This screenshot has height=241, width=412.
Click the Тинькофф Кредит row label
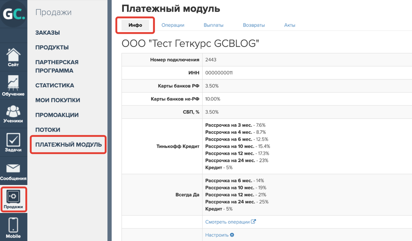pos(178,146)
